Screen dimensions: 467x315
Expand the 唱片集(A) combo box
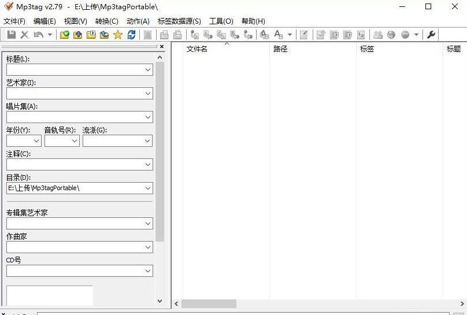pyautogui.click(x=148, y=117)
